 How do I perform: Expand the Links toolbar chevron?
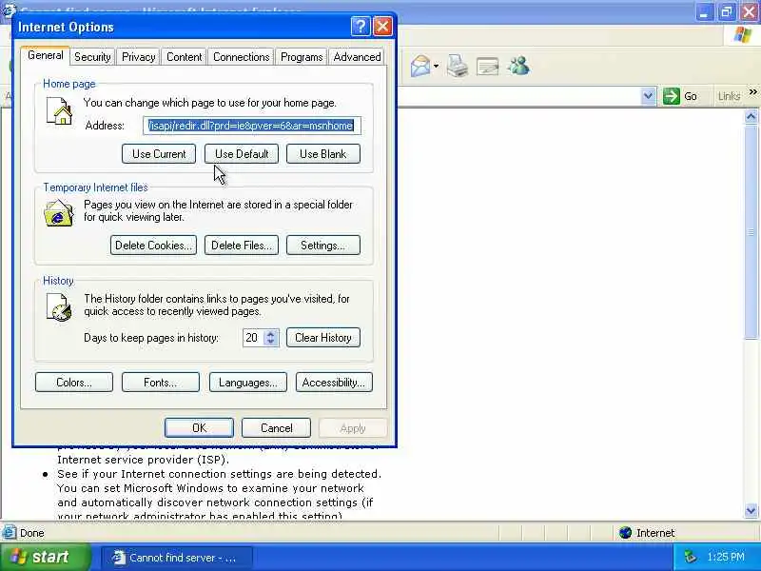pos(752,91)
